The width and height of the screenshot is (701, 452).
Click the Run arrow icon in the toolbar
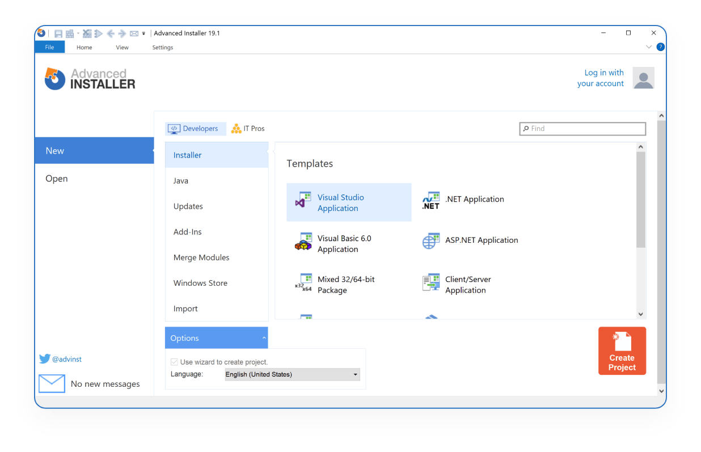coord(99,33)
